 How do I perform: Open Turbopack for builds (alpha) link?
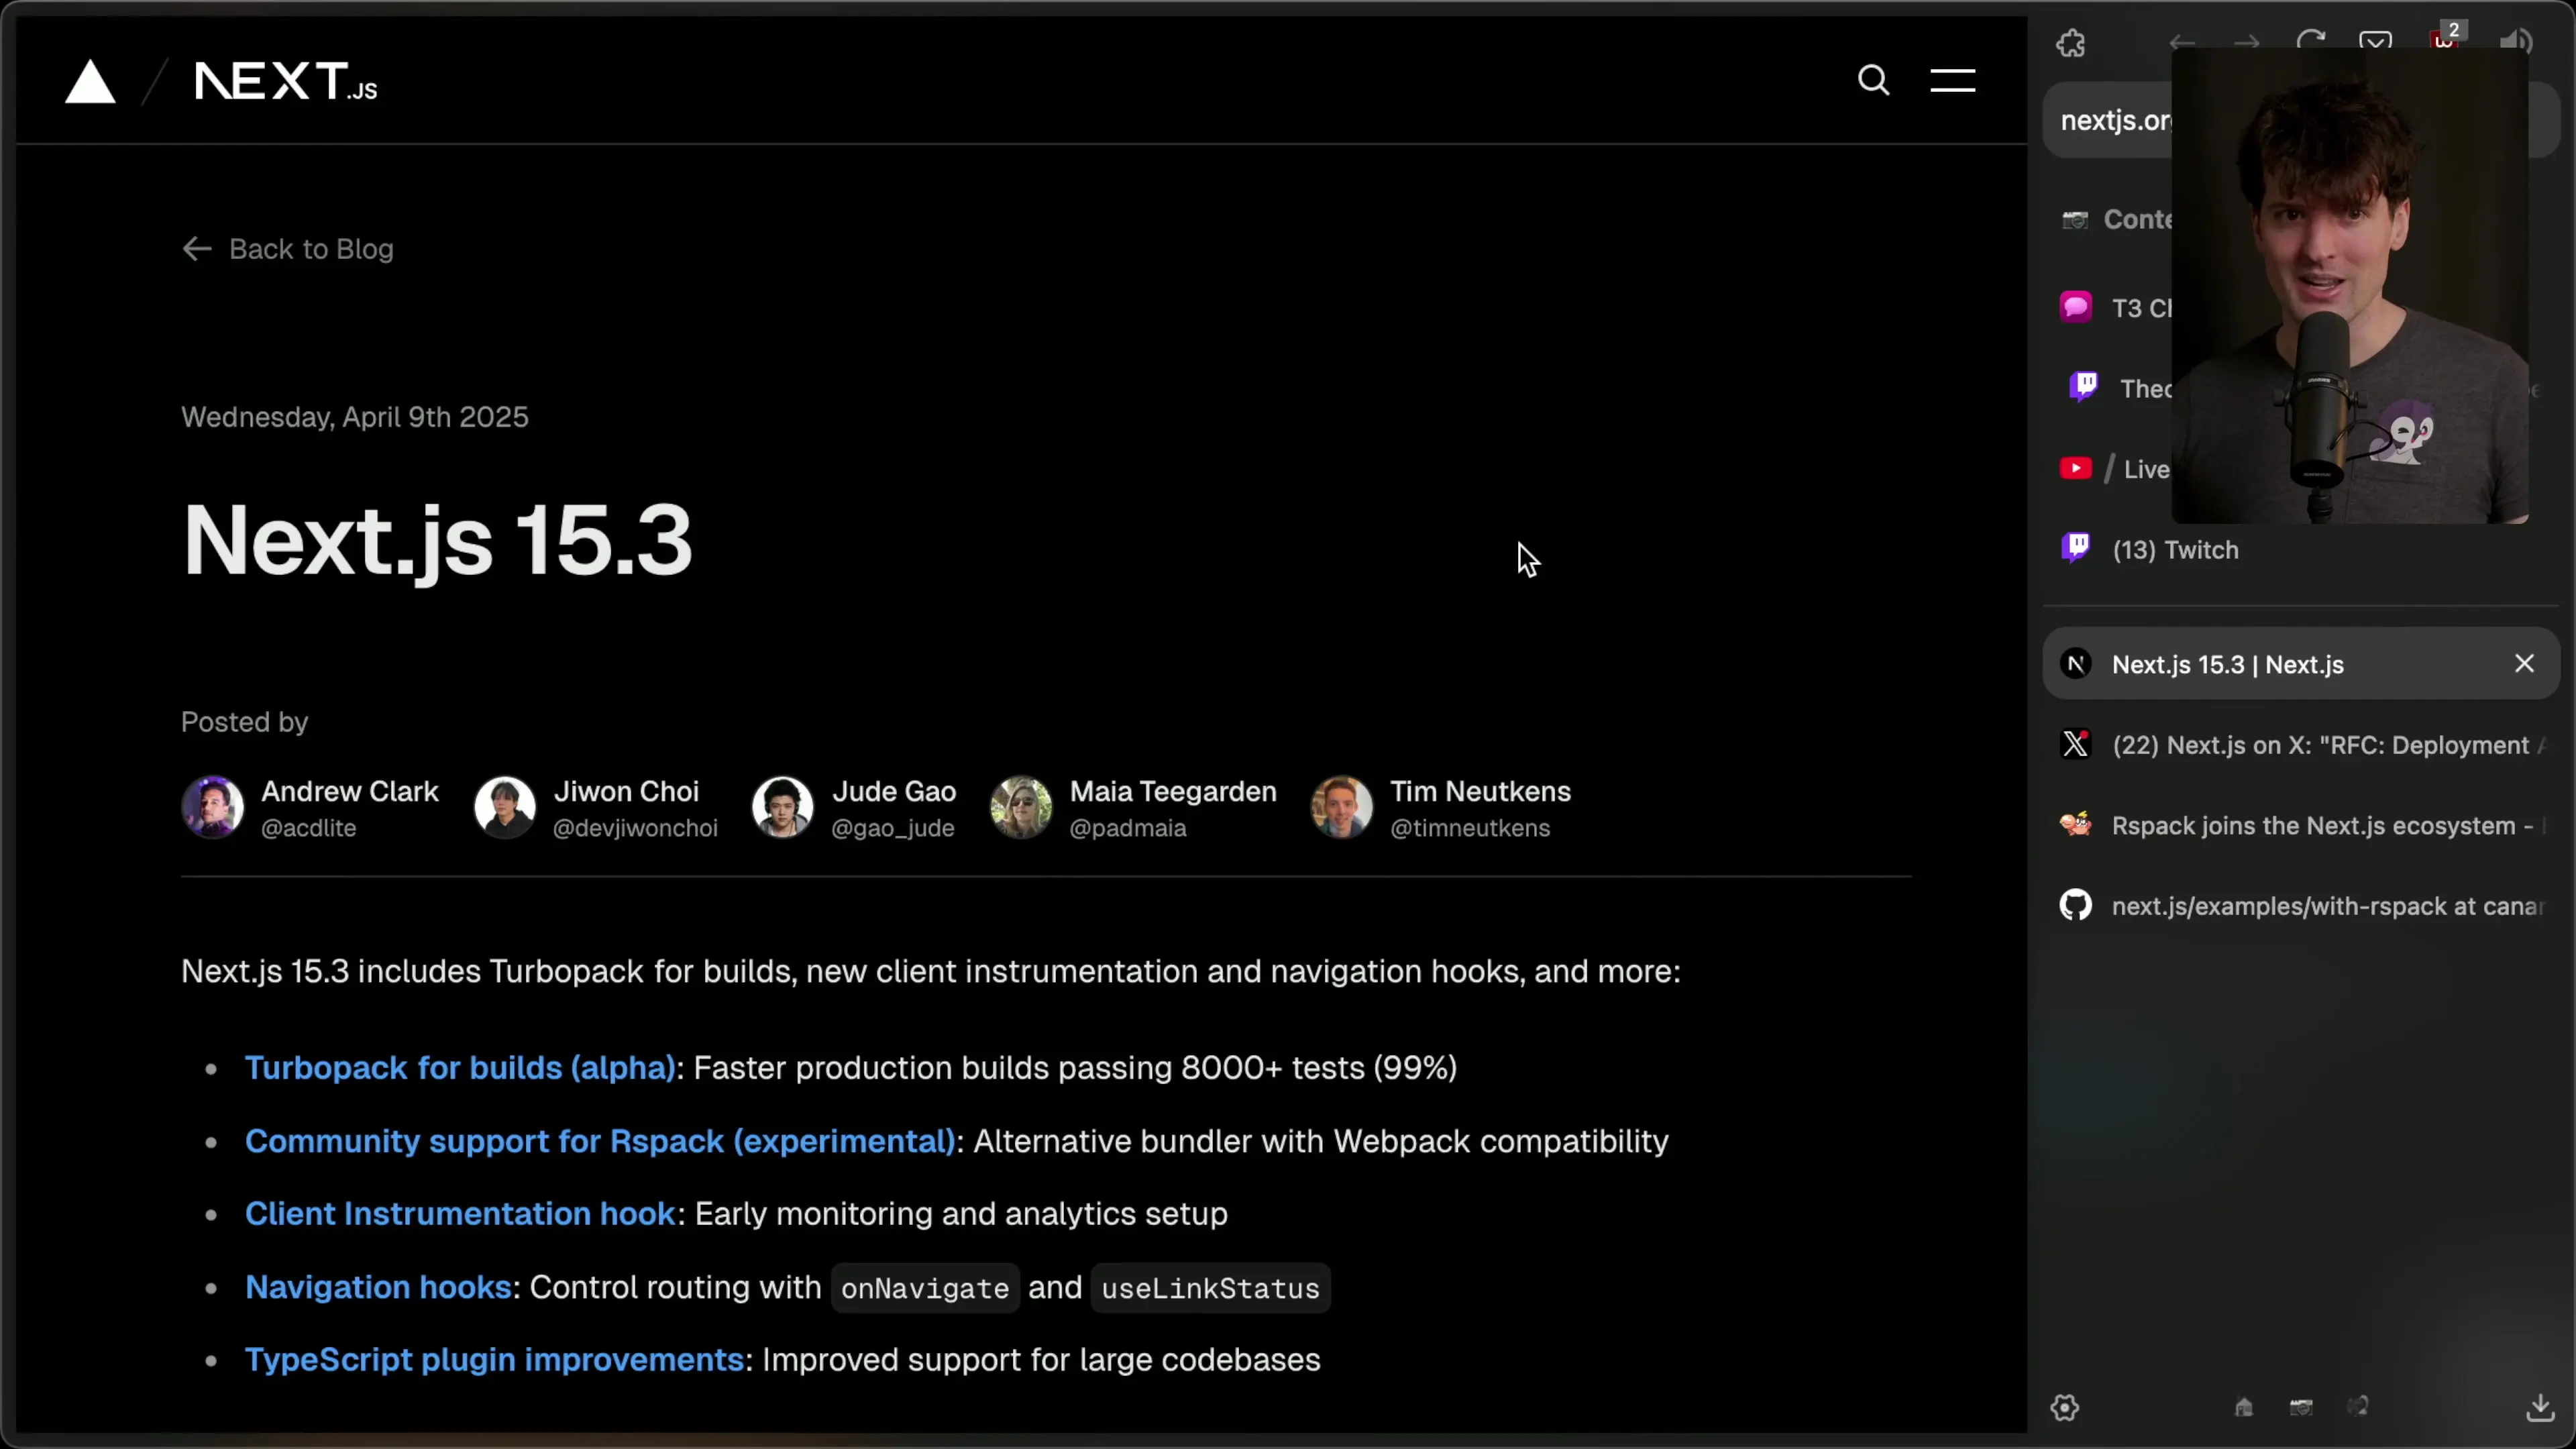(x=461, y=1068)
